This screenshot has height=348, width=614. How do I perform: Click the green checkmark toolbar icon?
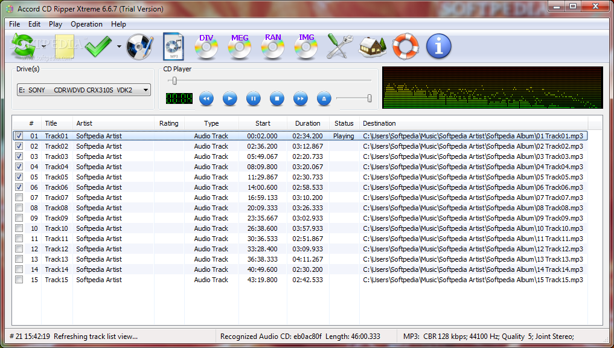(98, 47)
